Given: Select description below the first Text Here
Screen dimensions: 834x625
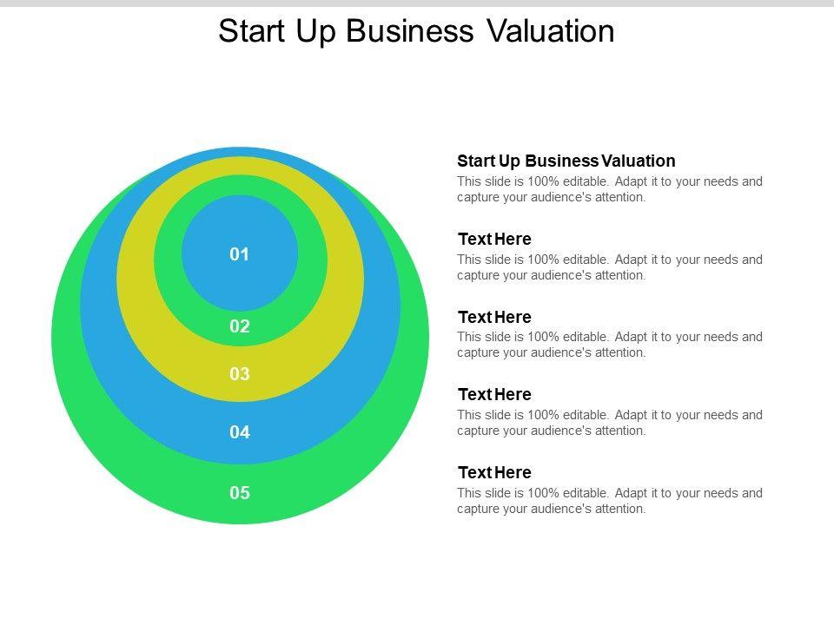Looking at the screenshot, I should click(x=609, y=267).
